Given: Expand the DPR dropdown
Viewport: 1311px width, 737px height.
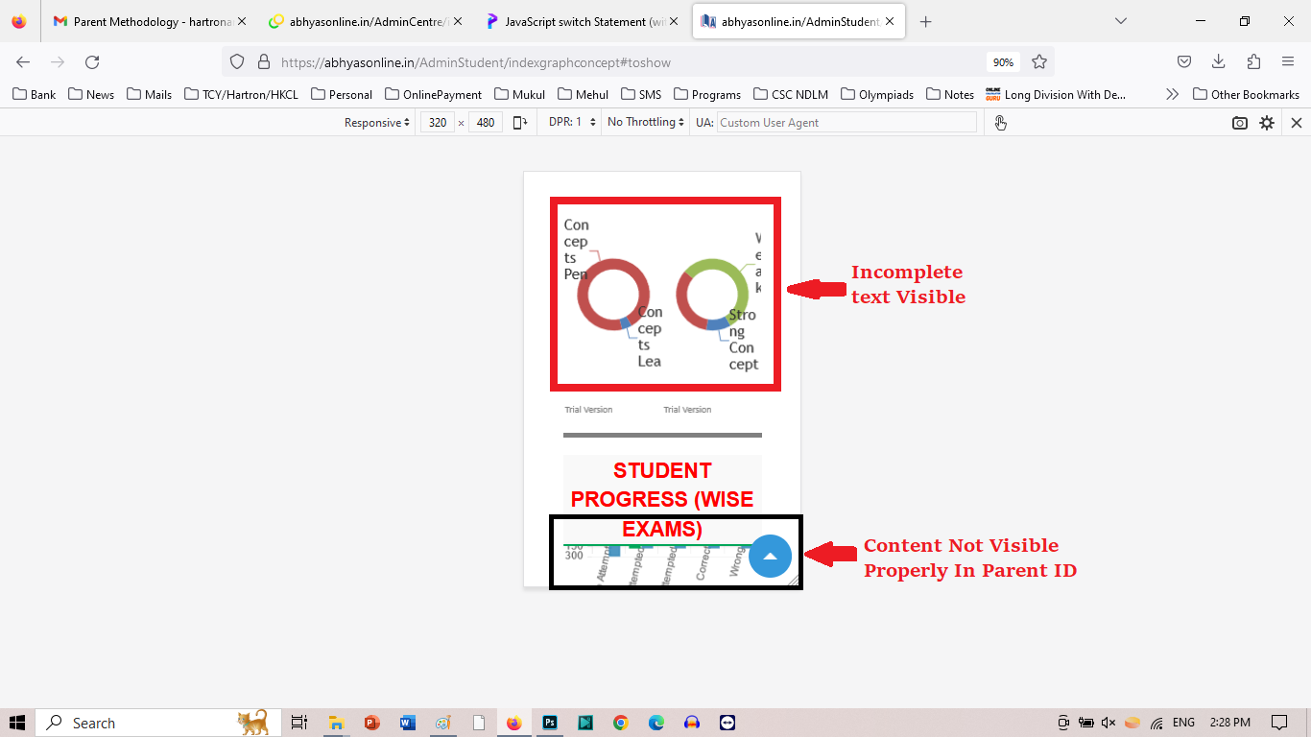Looking at the screenshot, I should [572, 123].
